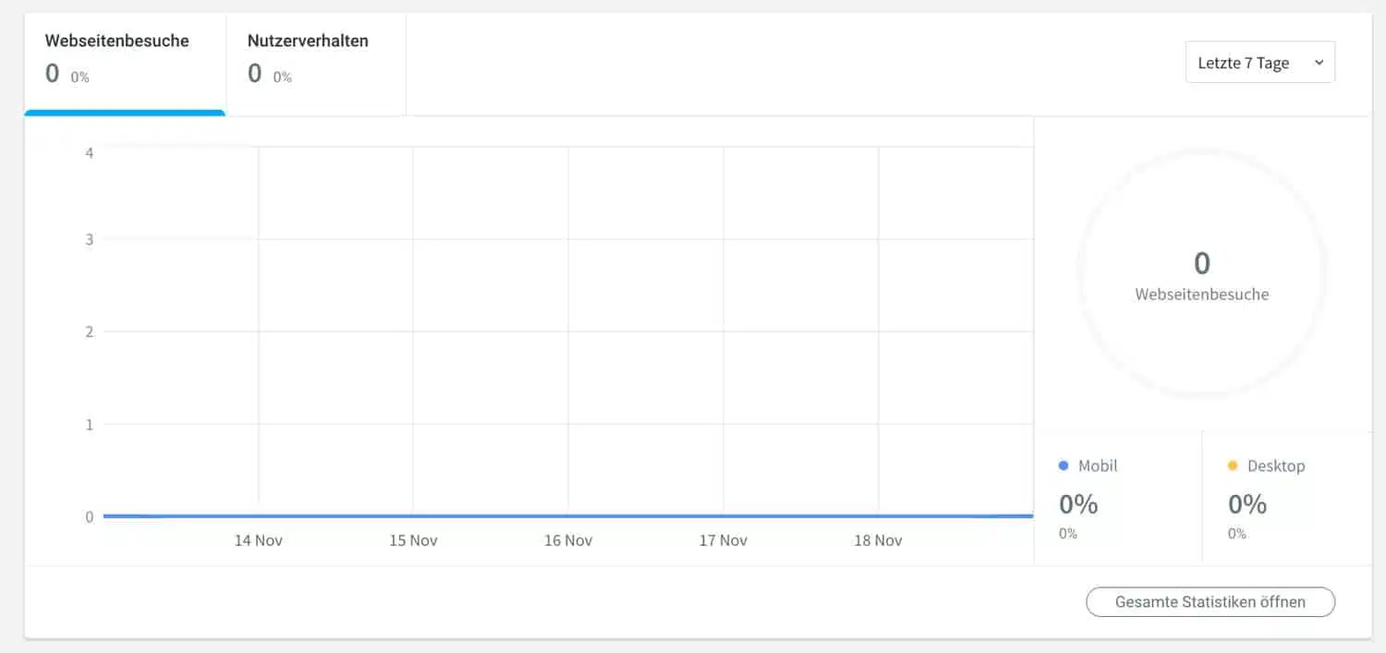Select the 15 Nov date marker
1386x653 pixels.
412,540
